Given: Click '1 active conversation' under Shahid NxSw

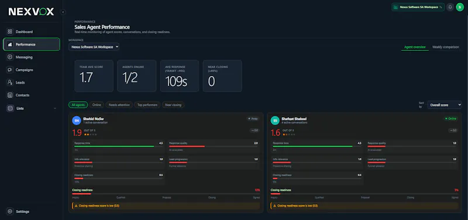Looking at the screenshot, I should (95, 122).
